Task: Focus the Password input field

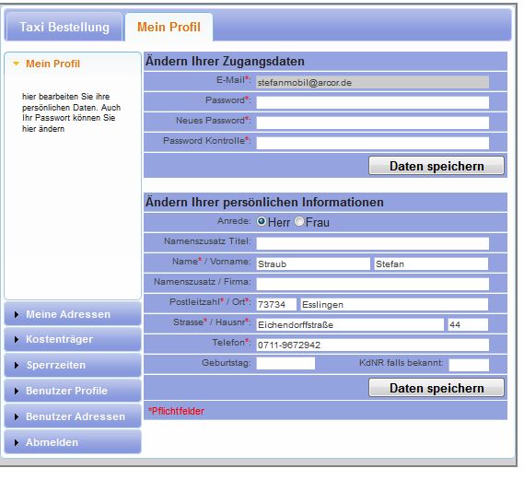Action: (373, 102)
